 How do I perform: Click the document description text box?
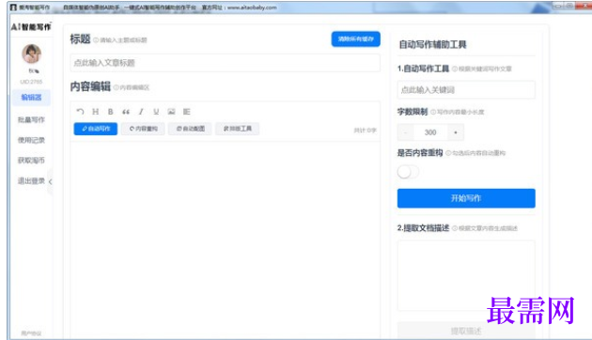pos(466,275)
